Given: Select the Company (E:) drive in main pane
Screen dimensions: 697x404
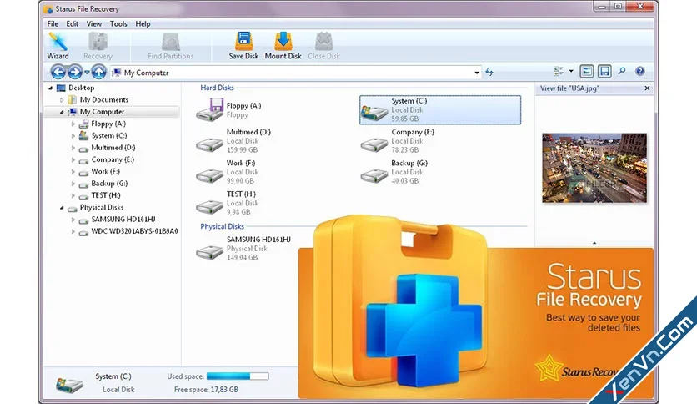Looking at the screenshot, I should click(x=398, y=140).
